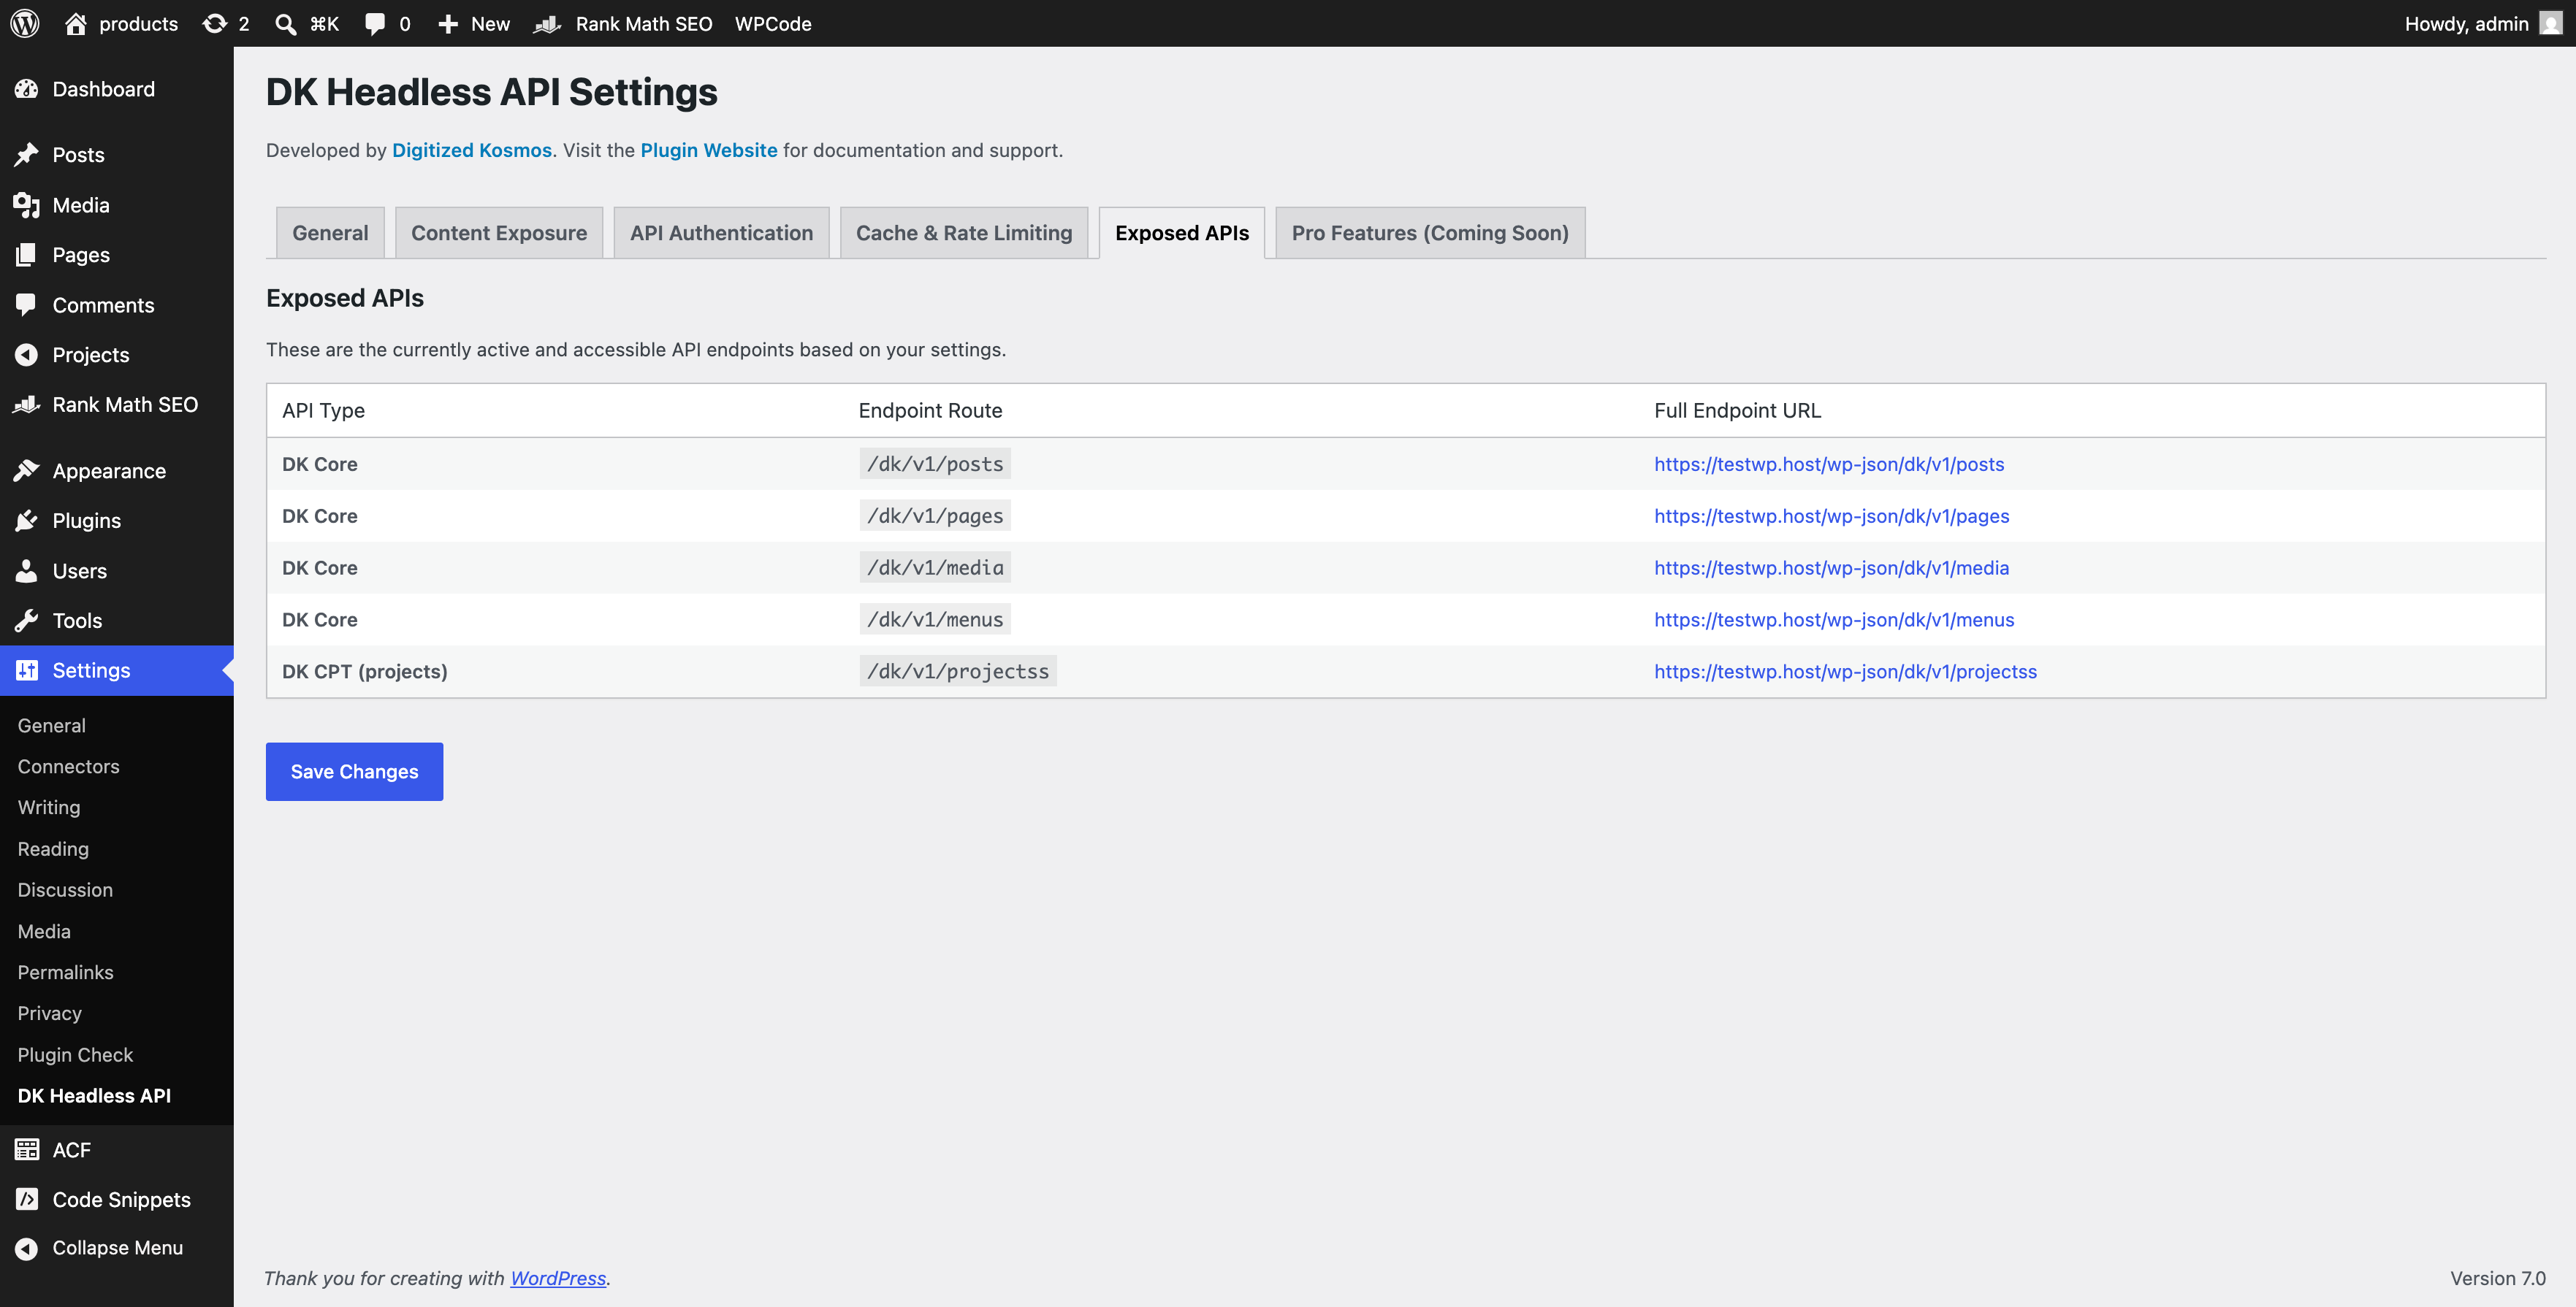Switch to the Content Exposure tab

pos(499,233)
